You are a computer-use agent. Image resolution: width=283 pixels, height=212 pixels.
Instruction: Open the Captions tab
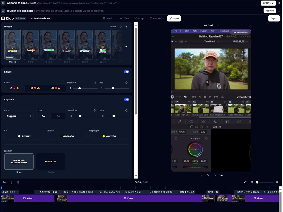(x=156, y=18)
